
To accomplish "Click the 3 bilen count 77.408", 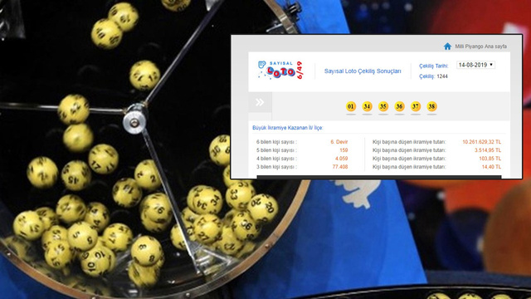I will [340, 167].
